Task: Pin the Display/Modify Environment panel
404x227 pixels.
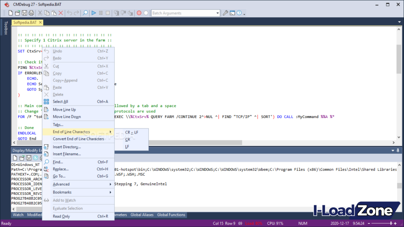Action: (398, 150)
